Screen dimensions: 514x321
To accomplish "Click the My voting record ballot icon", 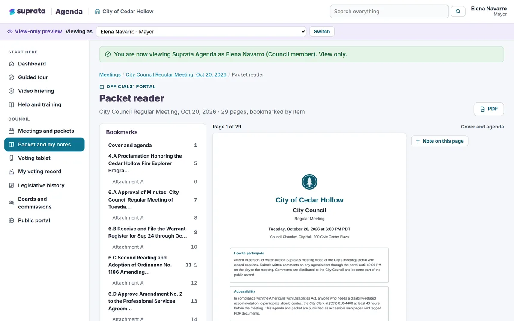I will [x=12, y=172].
